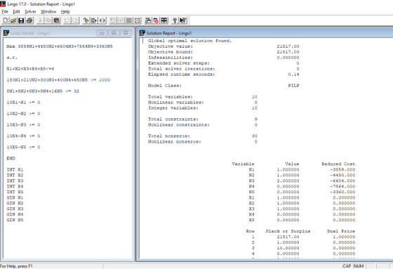Viewport: 393px width, 269px height.
Task: Open Help Topics with question mark icon
Action: click(175, 20)
